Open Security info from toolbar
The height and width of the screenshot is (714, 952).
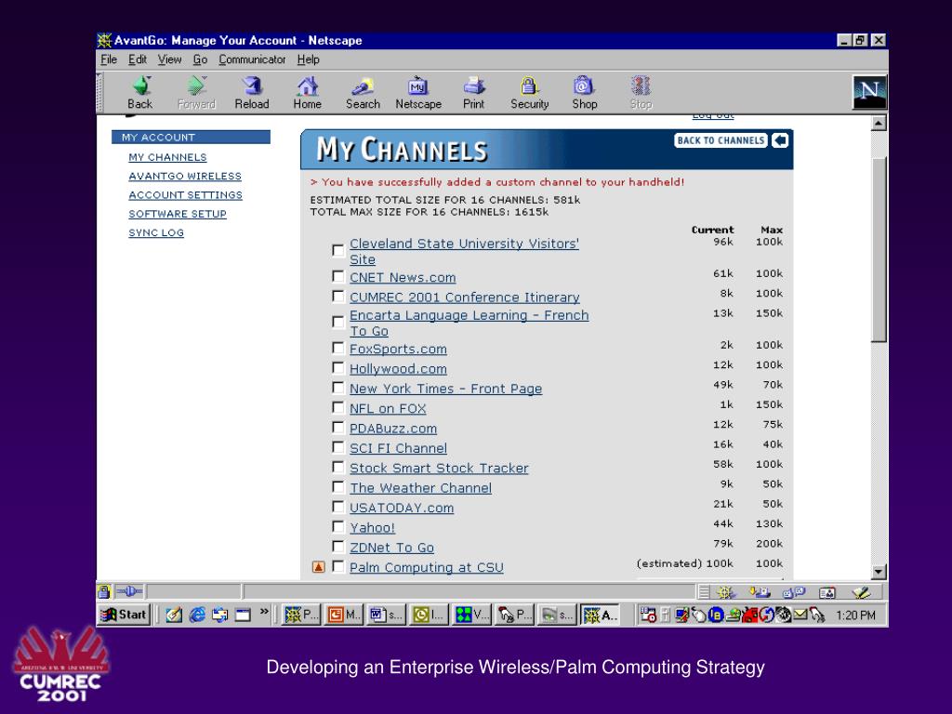529,92
